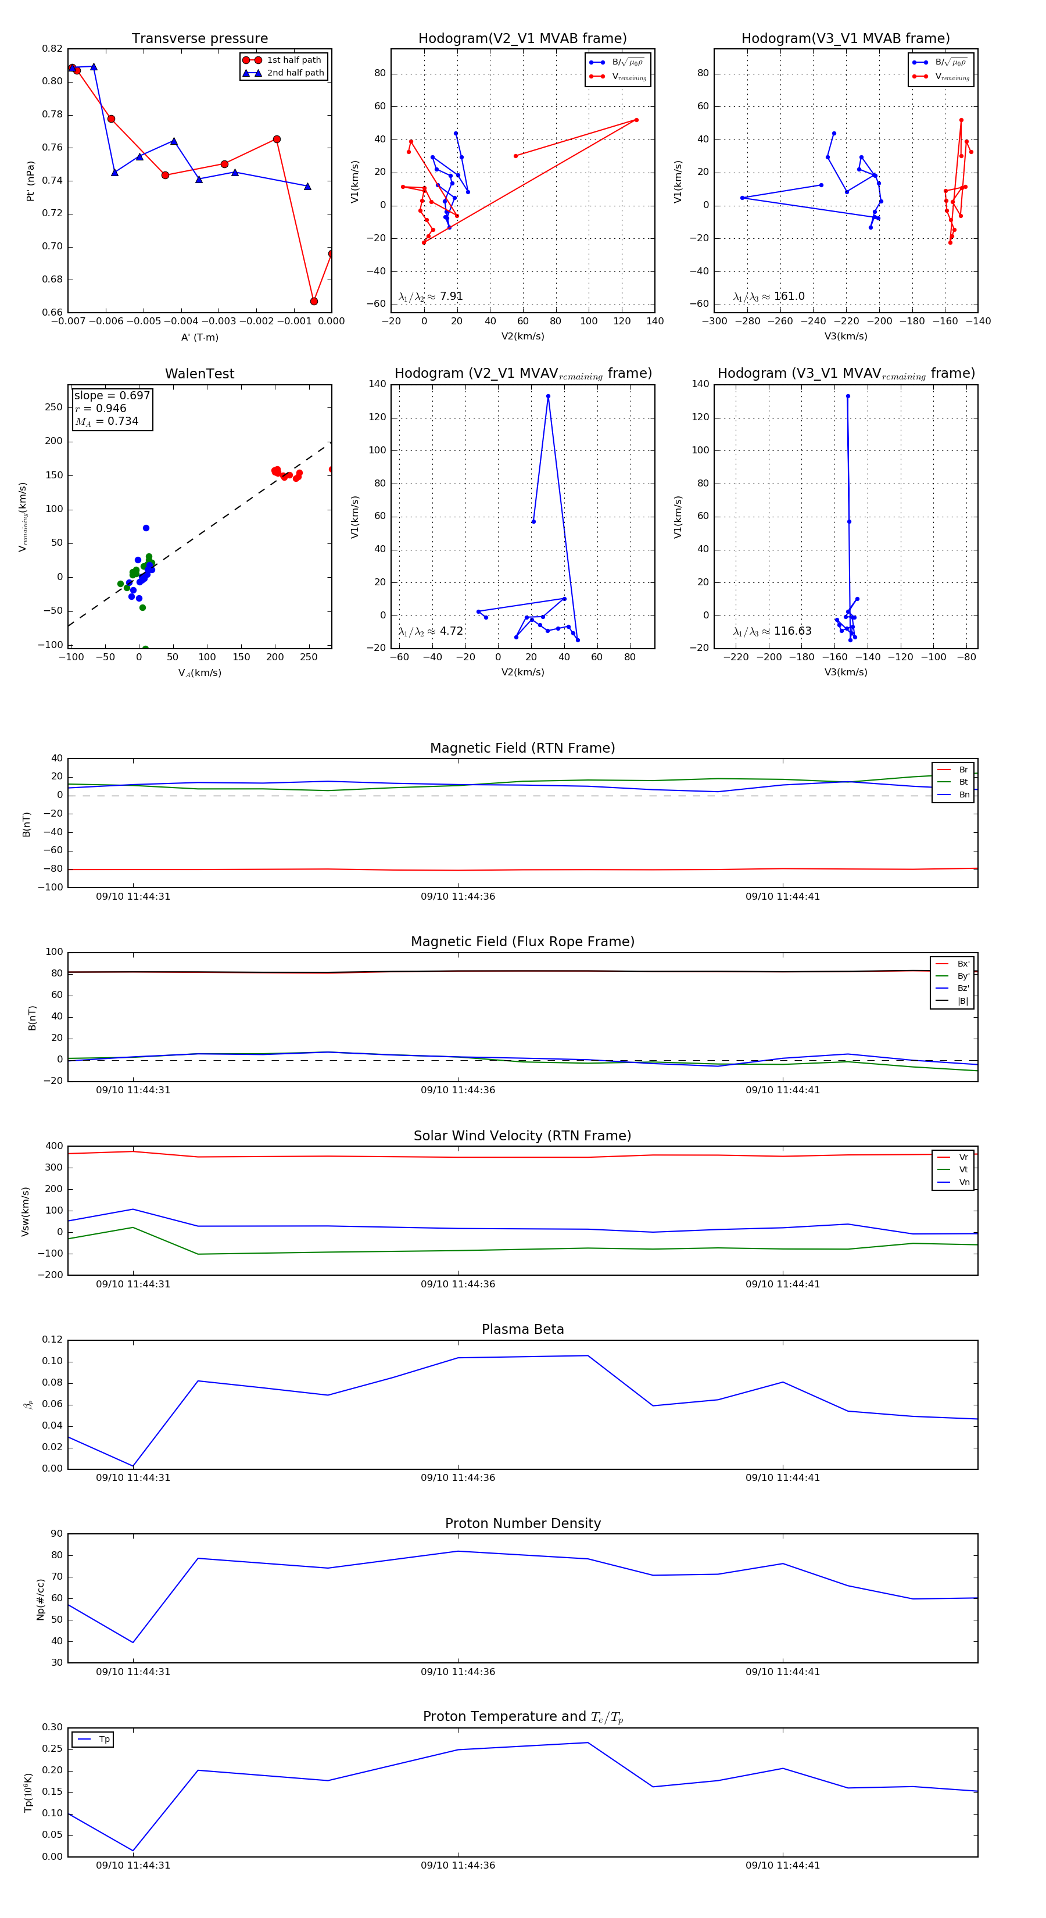This screenshot has width=1046, height=1918.
Task: Click '09/10 11:44:31' tick under Proton Number Density
Action: (x=133, y=1672)
